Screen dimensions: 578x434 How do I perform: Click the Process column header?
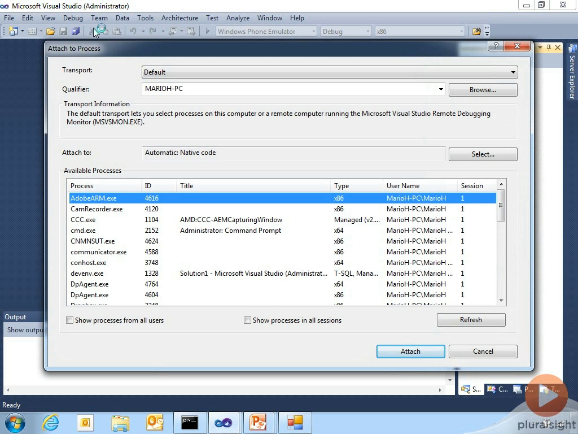[104, 185]
